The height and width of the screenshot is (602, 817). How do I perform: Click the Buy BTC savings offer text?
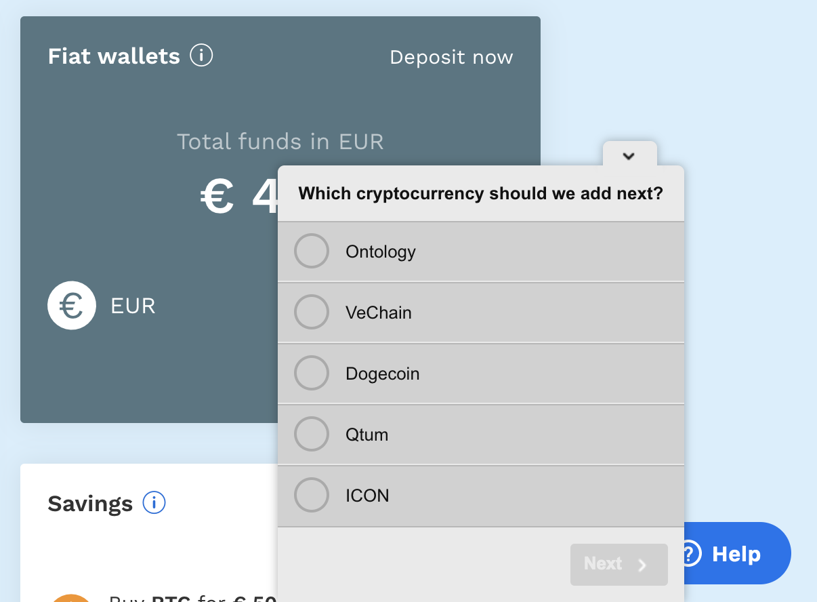(193, 598)
